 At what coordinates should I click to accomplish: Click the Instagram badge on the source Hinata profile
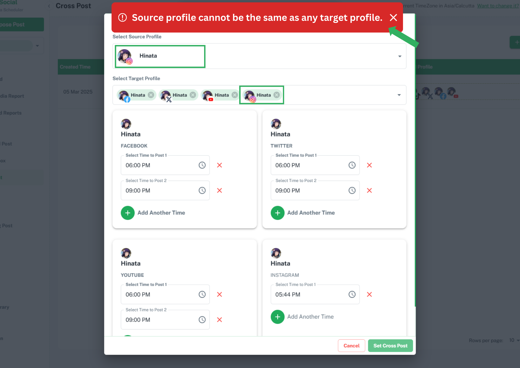coord(129,61)
